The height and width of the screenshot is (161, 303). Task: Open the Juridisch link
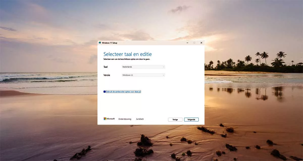tap(140, 119)
